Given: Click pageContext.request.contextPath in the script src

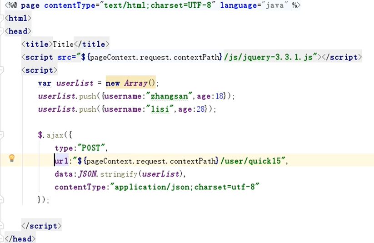Looking at the screenshot, I should click(x=155, y=57).
